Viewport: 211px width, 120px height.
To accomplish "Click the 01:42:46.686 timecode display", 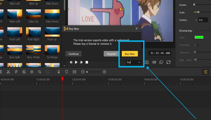I will point(160,53).
